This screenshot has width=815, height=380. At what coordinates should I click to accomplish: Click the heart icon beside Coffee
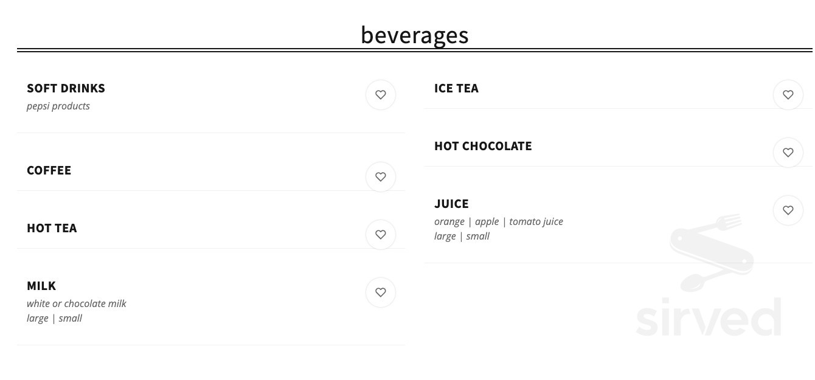[x=381, y=177]
